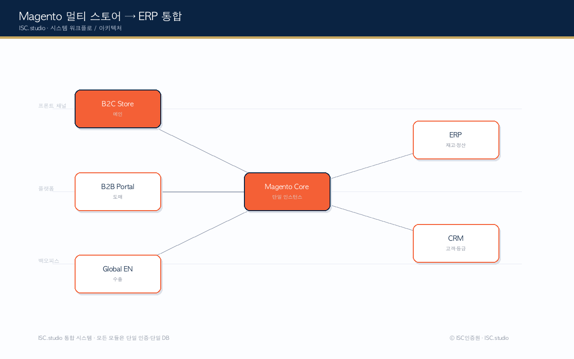Click the '백오피스' lane label
Screen dimensions: 574x359
(x=49, y=261)
